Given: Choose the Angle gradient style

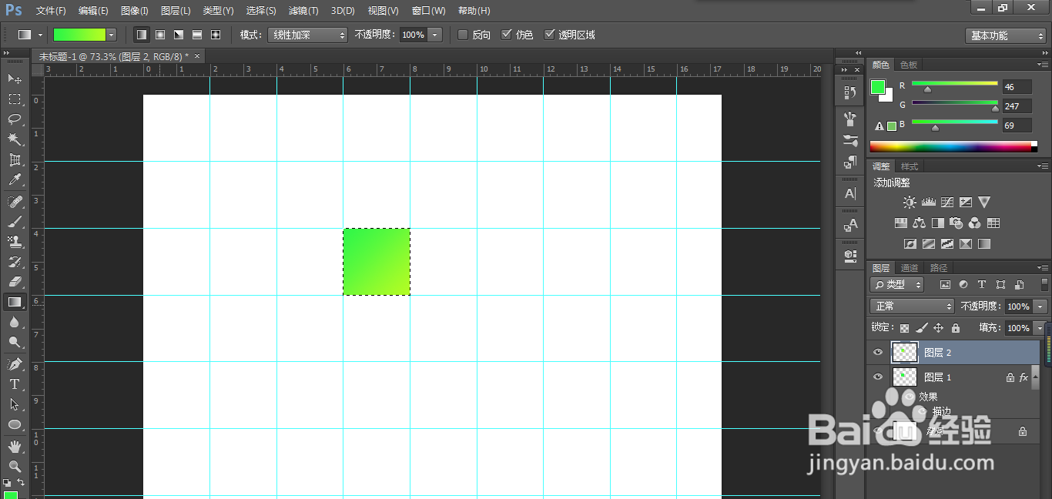Looking at the screenshot, I should (x=179, y=35).
